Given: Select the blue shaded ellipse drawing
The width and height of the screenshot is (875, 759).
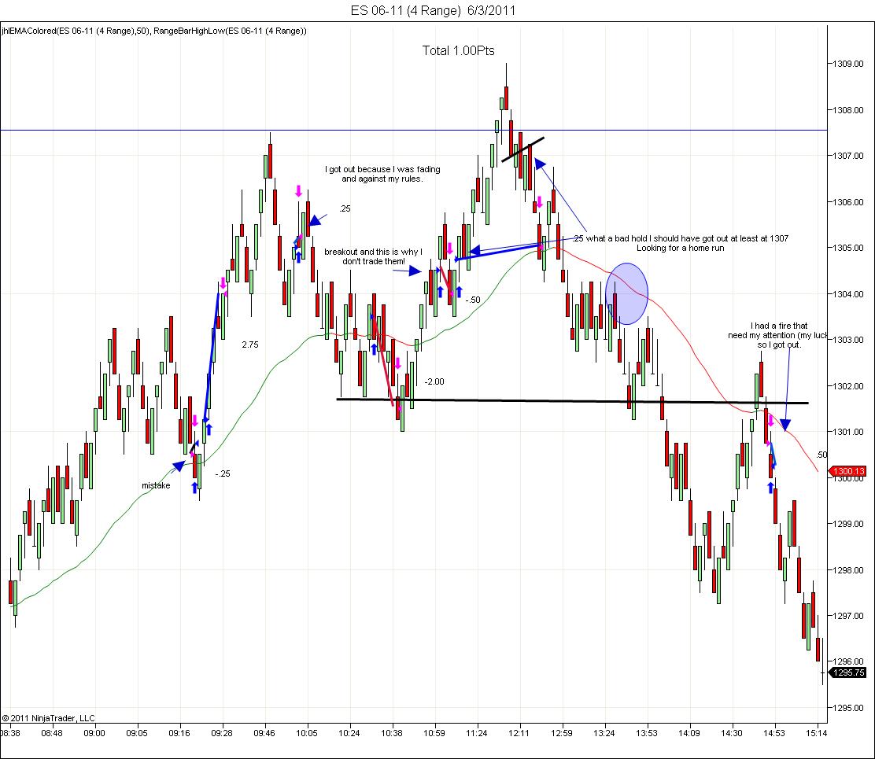Looking at the screenshot, I should click(x=626, y=294).
